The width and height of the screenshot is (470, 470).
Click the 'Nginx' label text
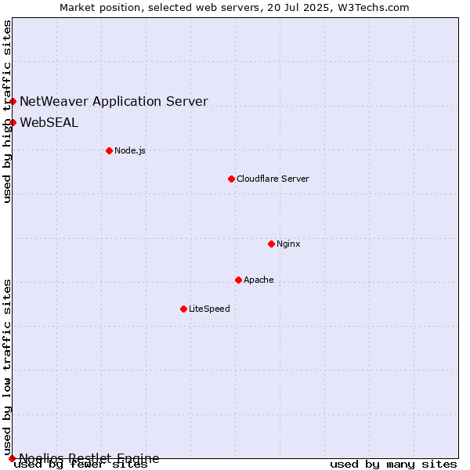click(x=288, y=244)
